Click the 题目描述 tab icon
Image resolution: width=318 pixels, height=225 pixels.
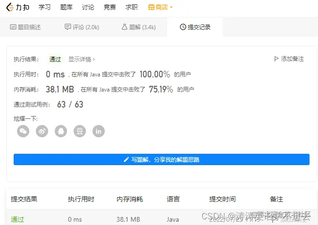click(x=13, y=27)
